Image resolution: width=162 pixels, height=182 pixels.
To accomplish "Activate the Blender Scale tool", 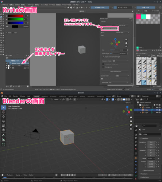I will (x=4, y=126).
